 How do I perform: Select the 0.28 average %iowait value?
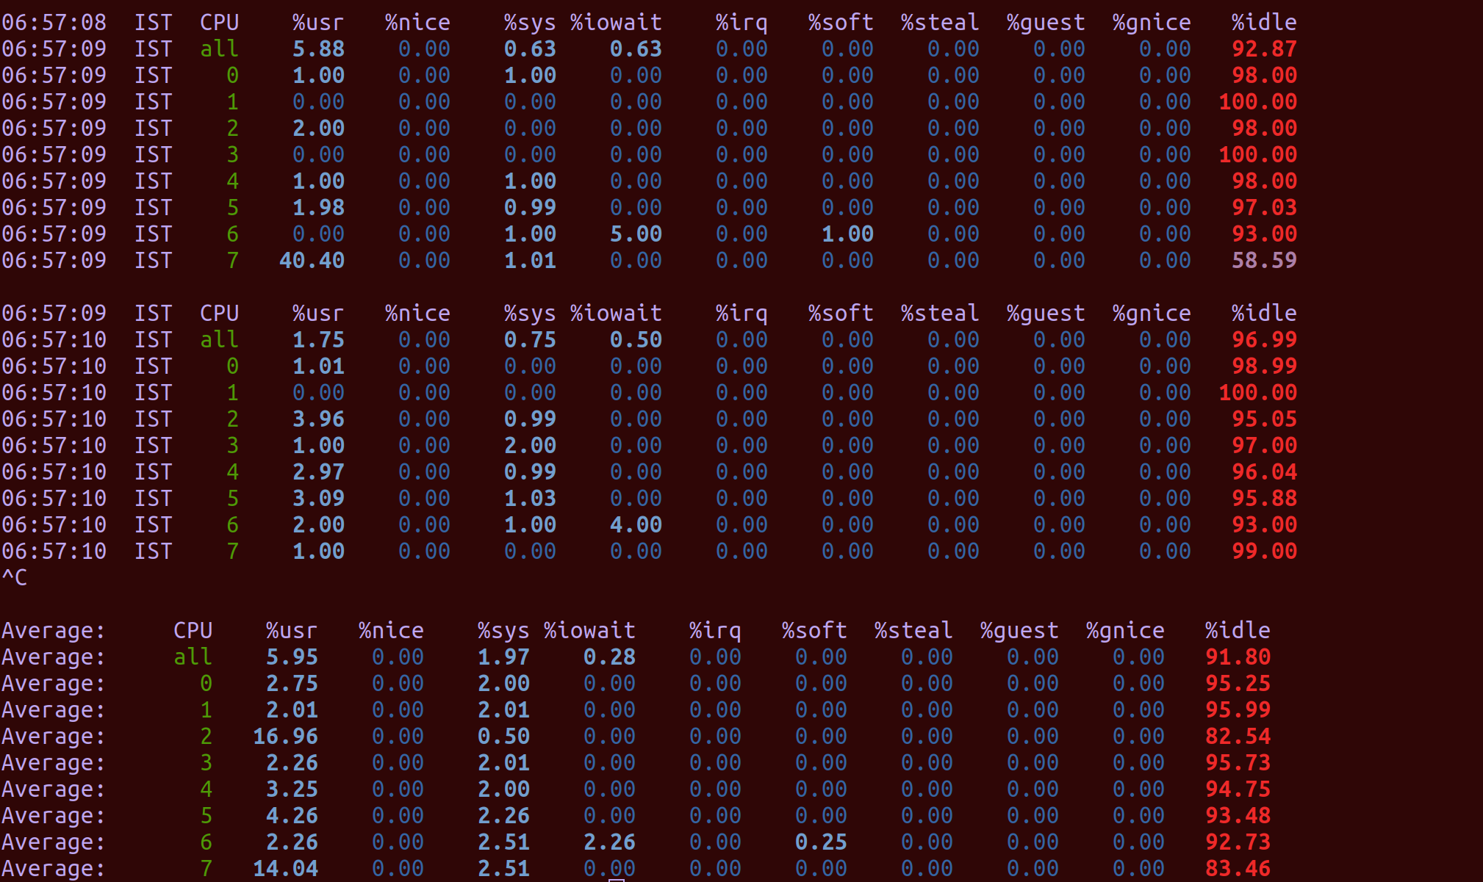(609, 657)
